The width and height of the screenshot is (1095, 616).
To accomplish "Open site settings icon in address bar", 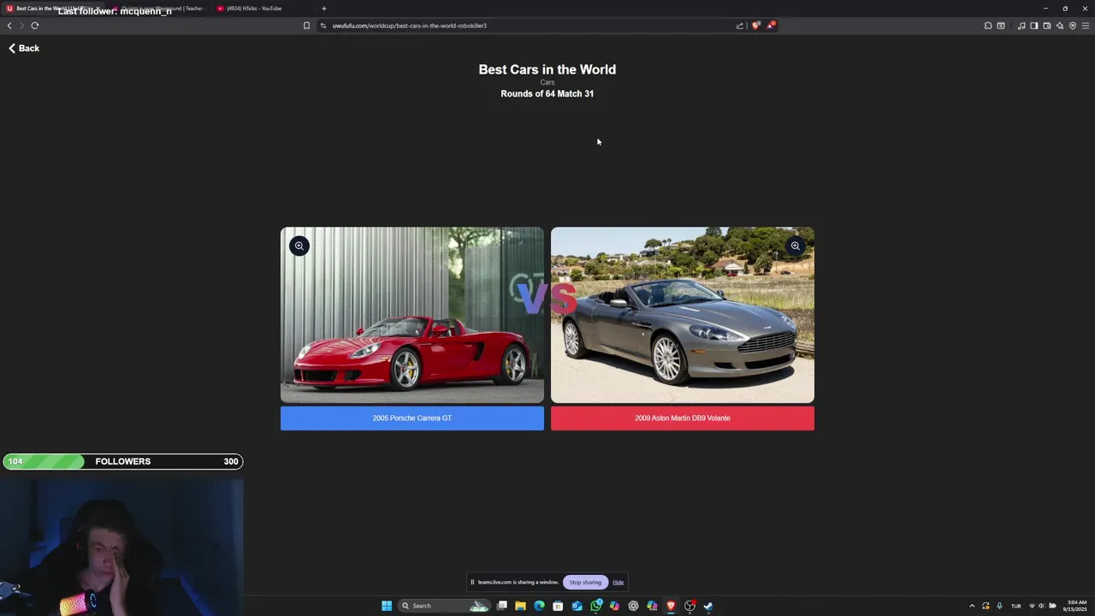I will (x=323, y=26).
